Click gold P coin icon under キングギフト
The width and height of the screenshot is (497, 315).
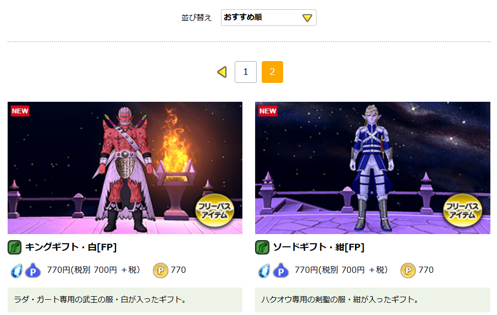[161, 270]
